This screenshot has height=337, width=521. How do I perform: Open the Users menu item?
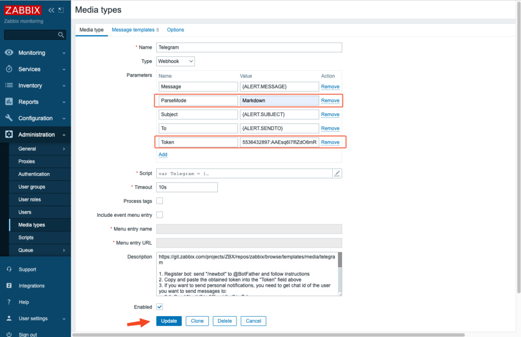click(x=24, y=212)
